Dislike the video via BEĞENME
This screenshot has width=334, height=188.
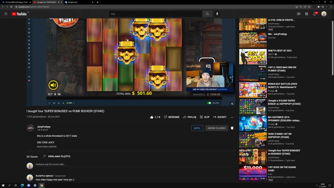point(171,117)
